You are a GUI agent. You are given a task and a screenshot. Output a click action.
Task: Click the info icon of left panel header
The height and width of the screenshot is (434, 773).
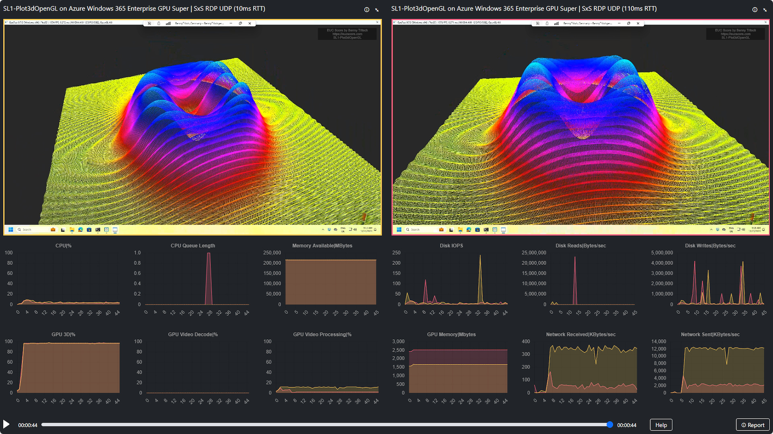tap(366, 10)
